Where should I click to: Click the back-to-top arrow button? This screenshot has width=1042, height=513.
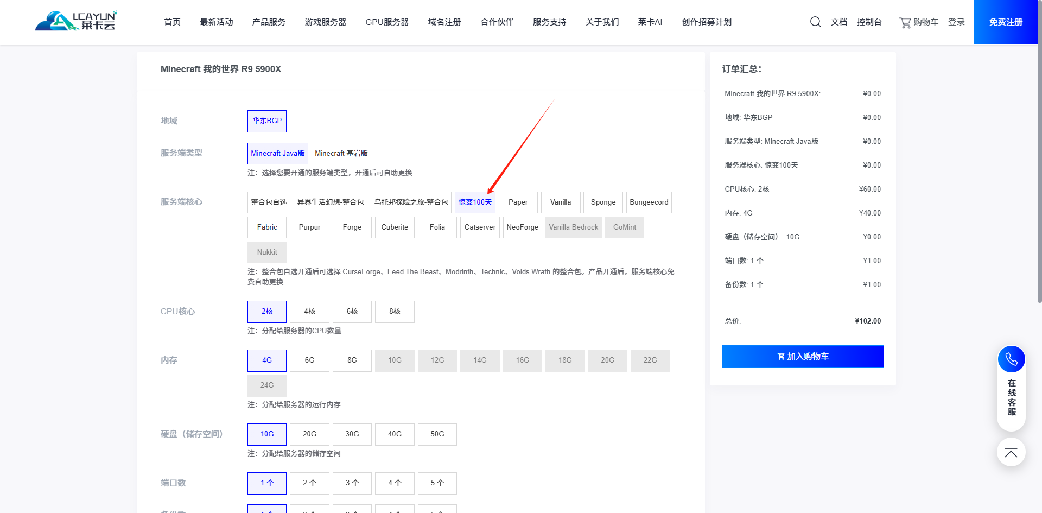1011,452
